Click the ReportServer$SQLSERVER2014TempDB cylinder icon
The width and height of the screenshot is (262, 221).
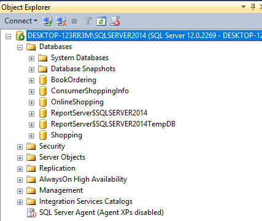[43, 124]
